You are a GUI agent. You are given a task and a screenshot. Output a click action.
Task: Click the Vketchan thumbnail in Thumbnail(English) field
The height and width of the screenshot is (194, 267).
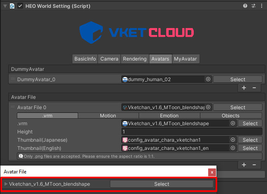125,148
